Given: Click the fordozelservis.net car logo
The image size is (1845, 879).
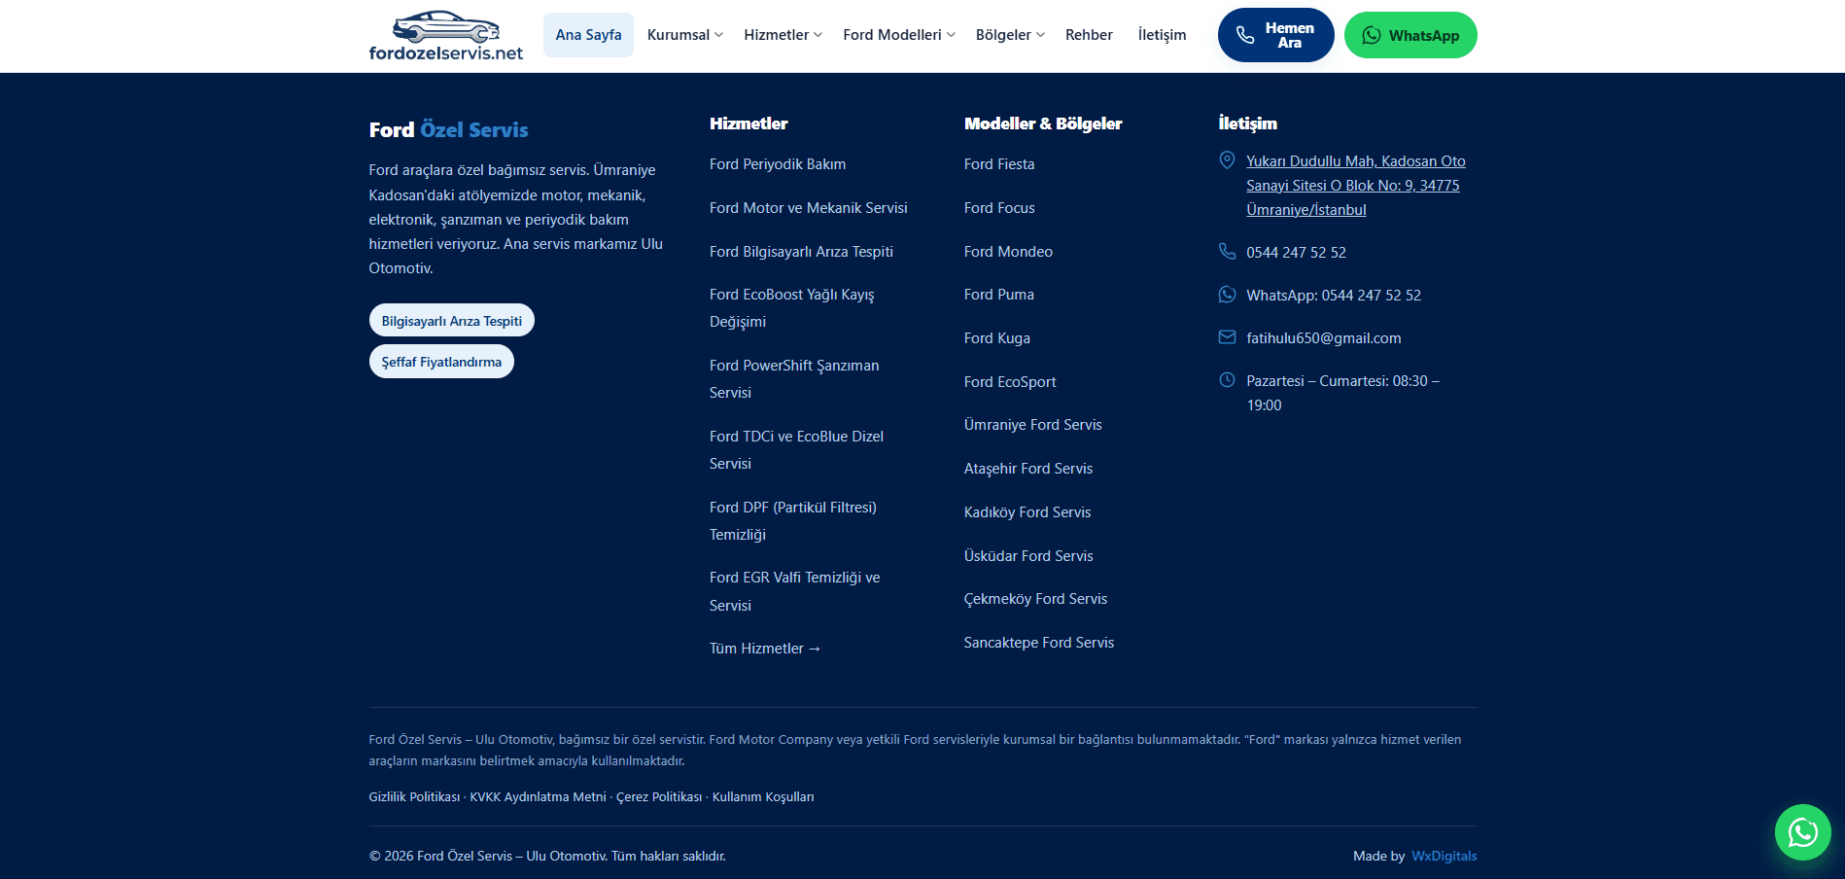Looking at the screenshot, I should point(446,36).
